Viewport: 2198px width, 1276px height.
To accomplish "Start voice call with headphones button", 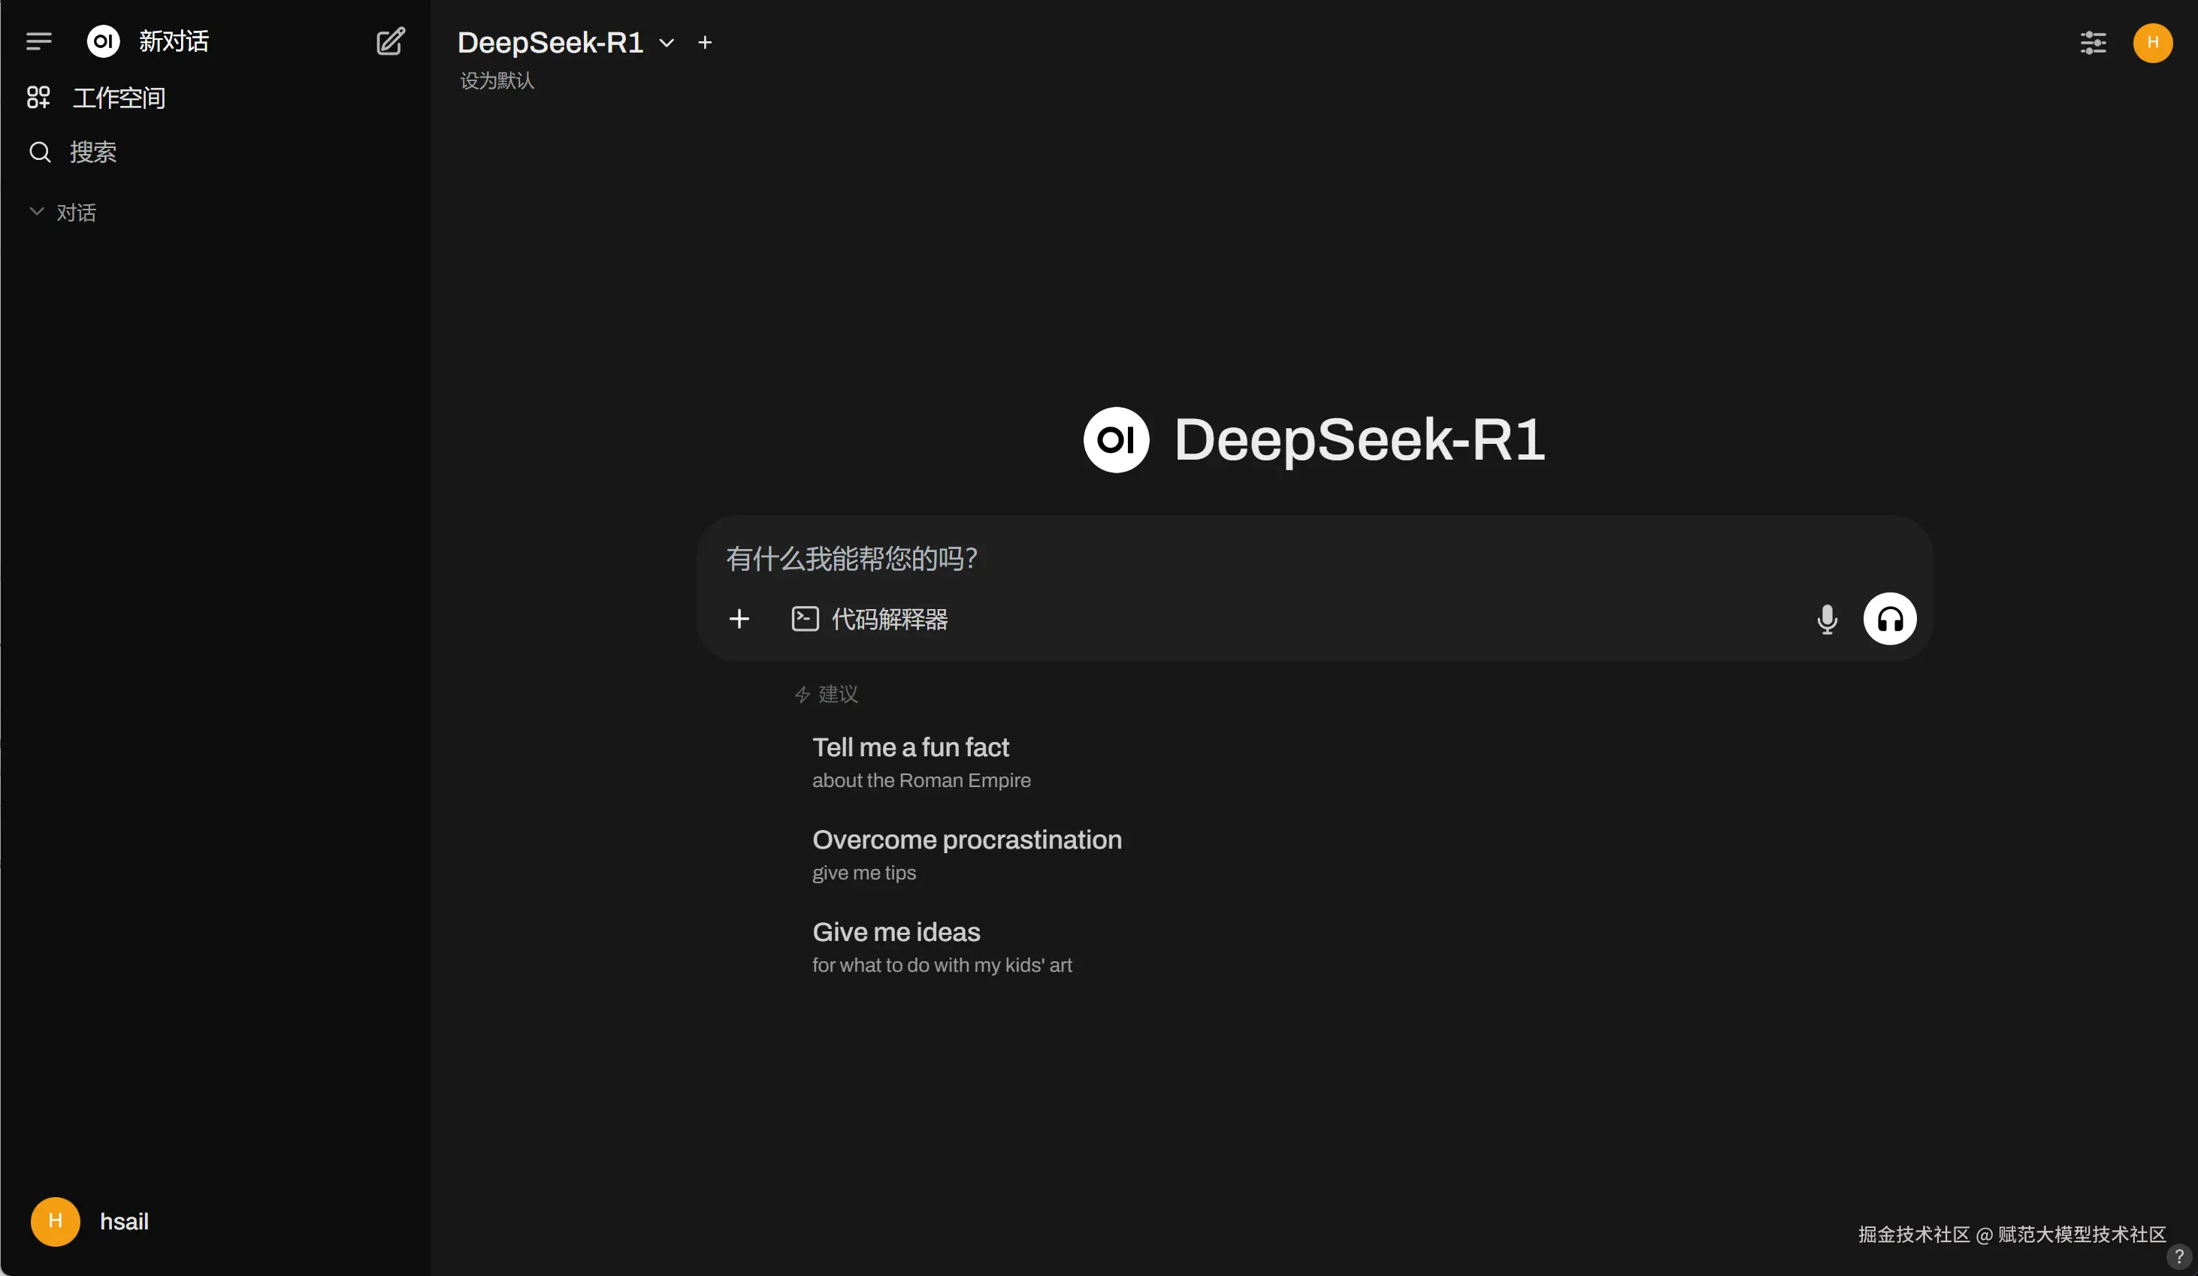I will coord(1889,619).
